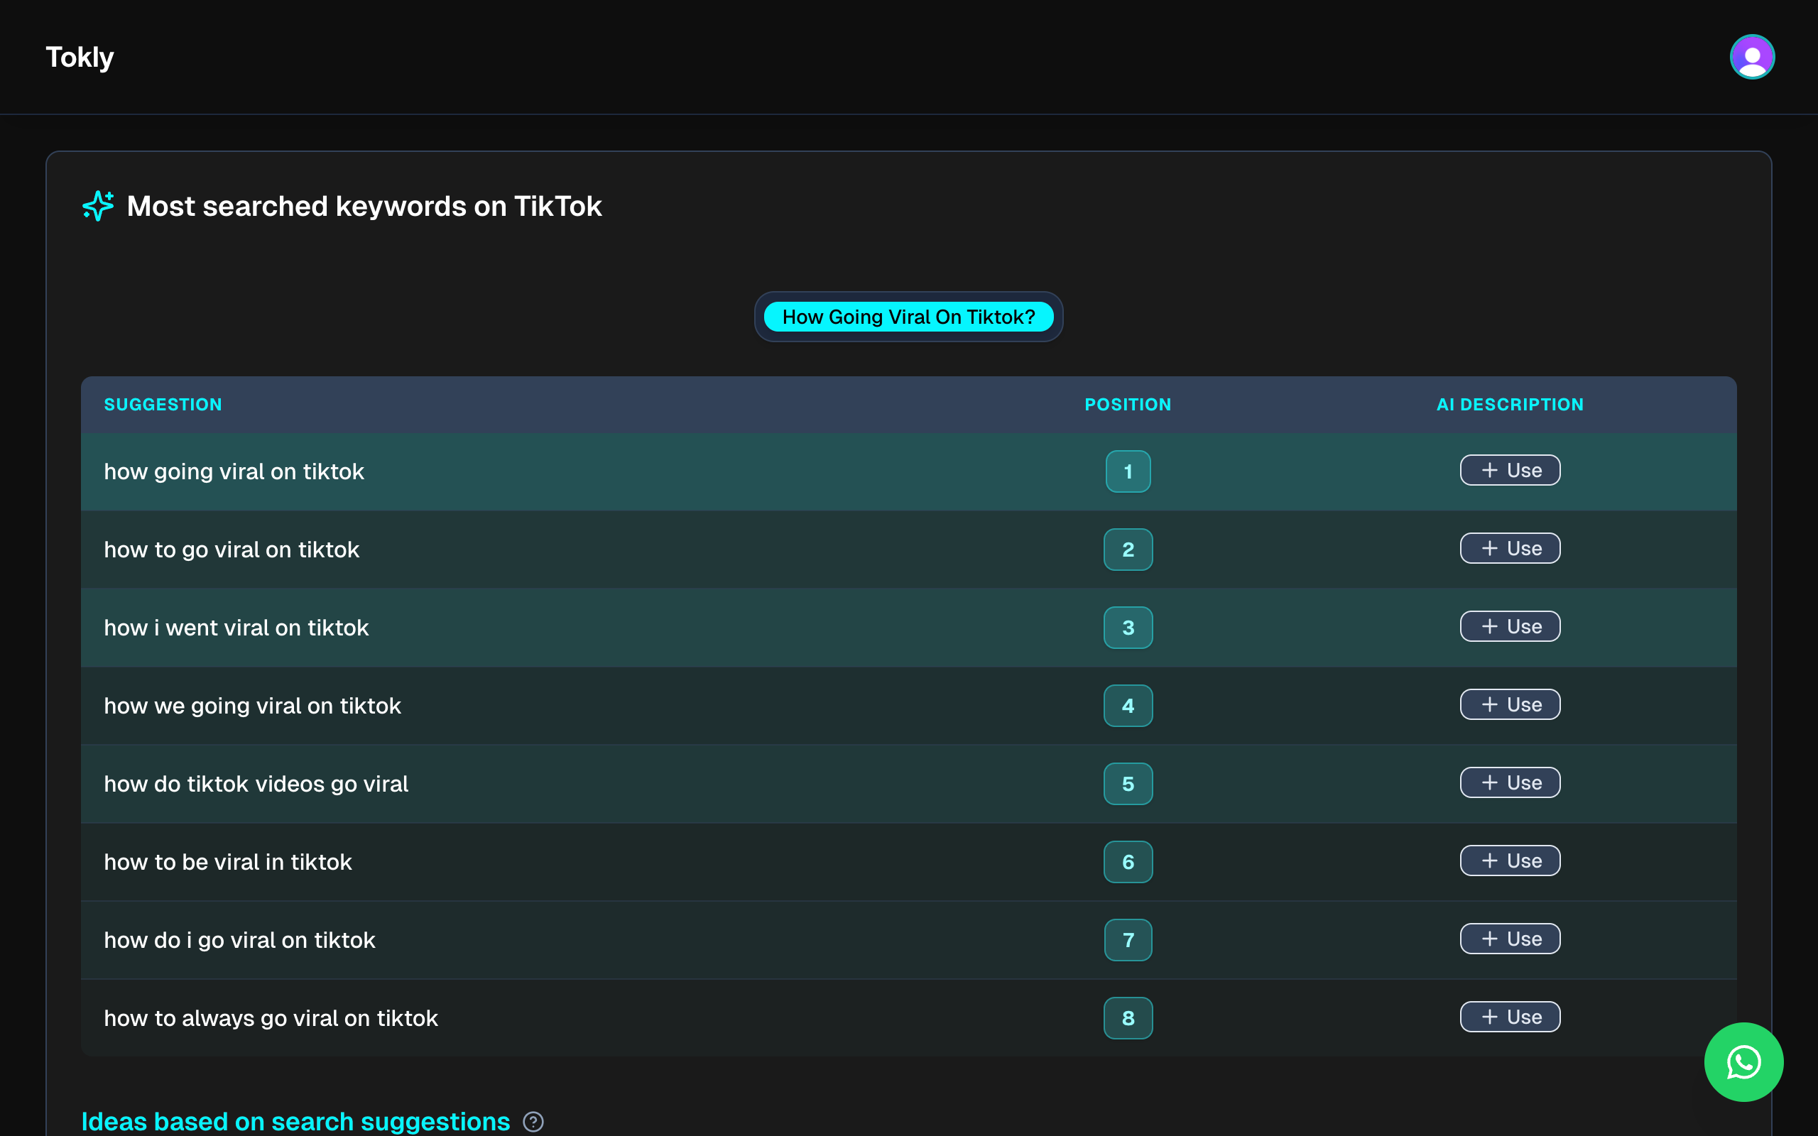Open the user profile avatar menu
Viewport: 1818px width, 1136px height.
click(x=1752, y=57)
